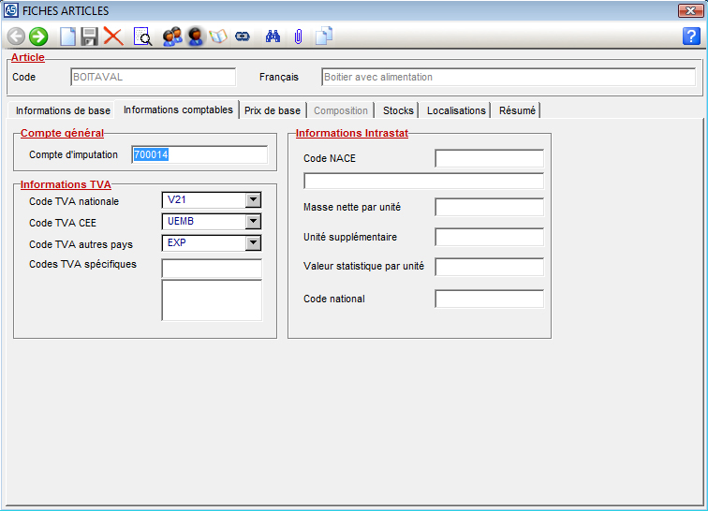
Task: Create a new article with blank page icon
Action: tap(67, 36)
